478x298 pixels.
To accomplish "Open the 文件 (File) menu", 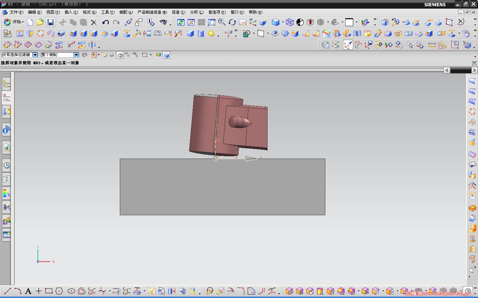I will tap(17, 12).
